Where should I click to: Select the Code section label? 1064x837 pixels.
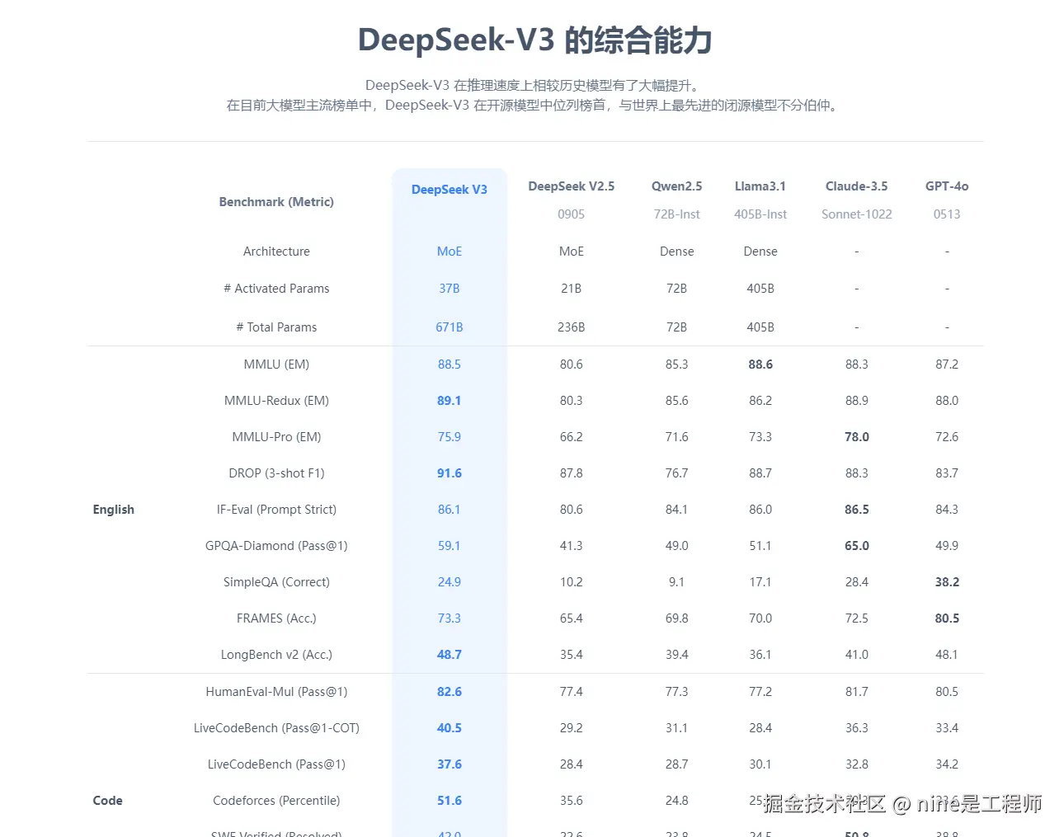pos(107,800)
